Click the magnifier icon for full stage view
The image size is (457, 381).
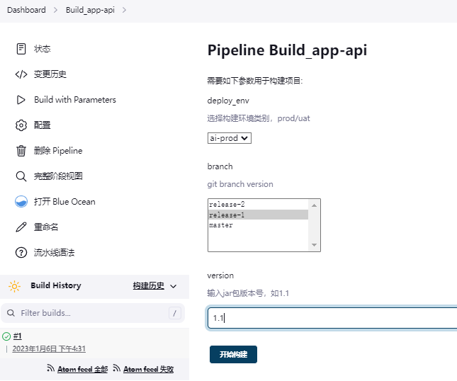pyautogui.click(x=21, y=176)
